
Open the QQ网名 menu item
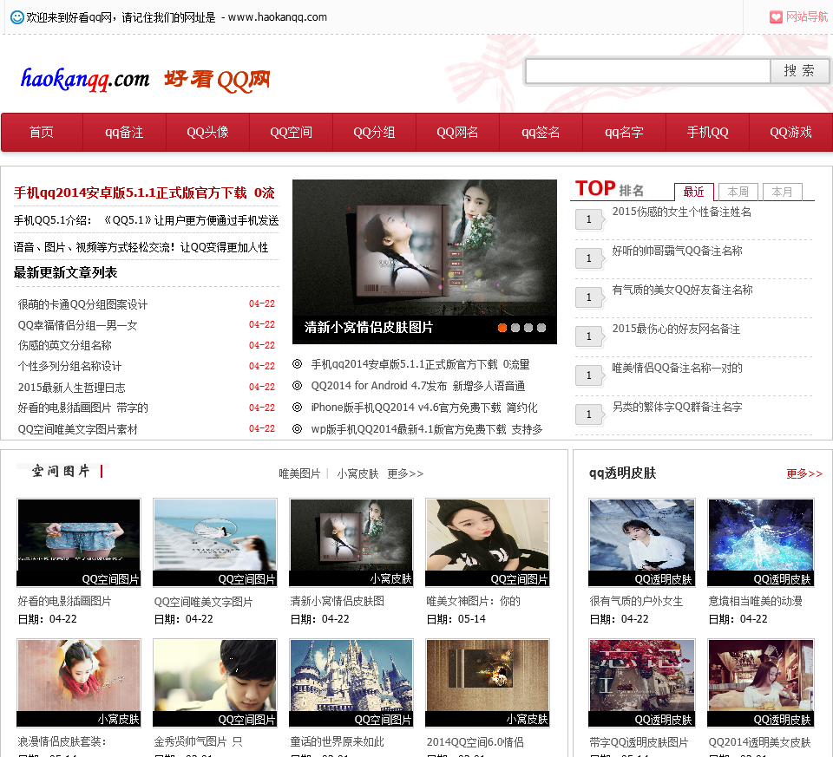coord(458,132)
